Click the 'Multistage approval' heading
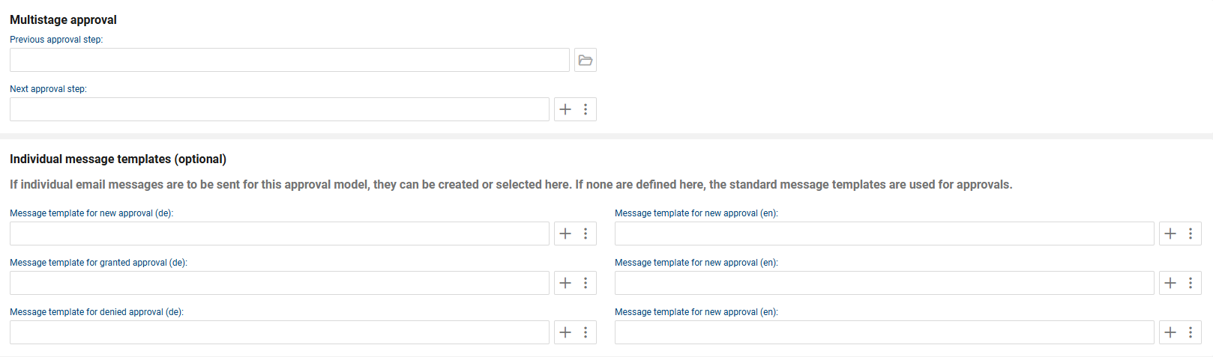 pos(63,19)
